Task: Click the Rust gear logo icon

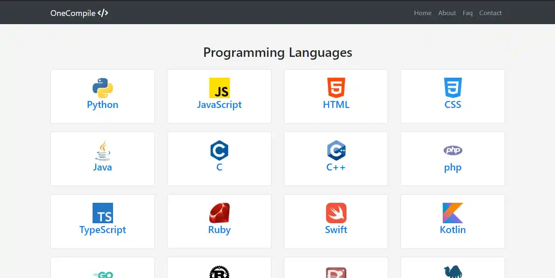Action: point(219,272)
